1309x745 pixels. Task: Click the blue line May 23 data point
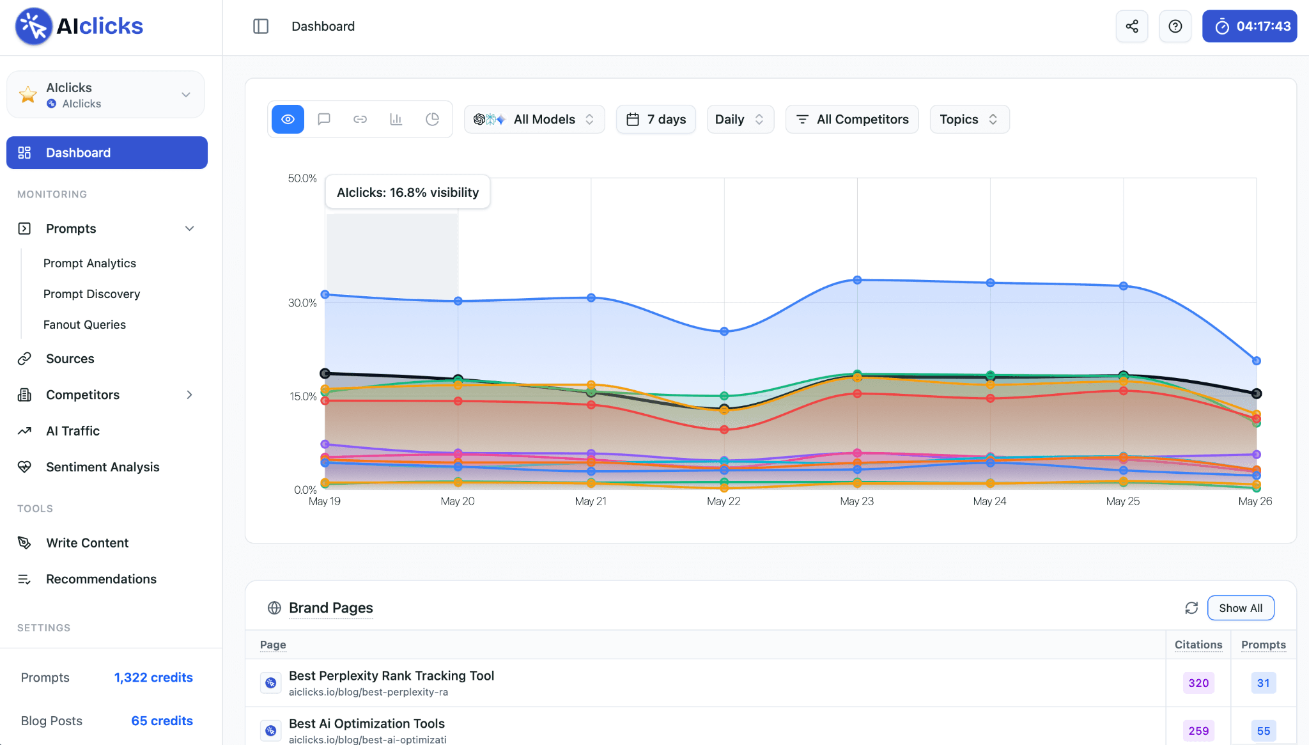point(857,280)
